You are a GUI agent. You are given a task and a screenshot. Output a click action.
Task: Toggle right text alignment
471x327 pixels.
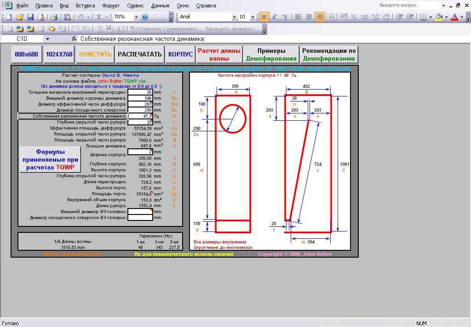coord(319,17)
